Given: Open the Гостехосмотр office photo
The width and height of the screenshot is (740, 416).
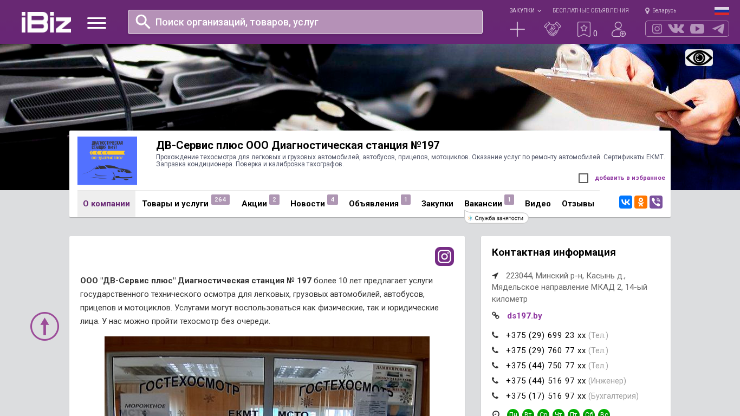Looking at the screenshot, I should (267, 376).
